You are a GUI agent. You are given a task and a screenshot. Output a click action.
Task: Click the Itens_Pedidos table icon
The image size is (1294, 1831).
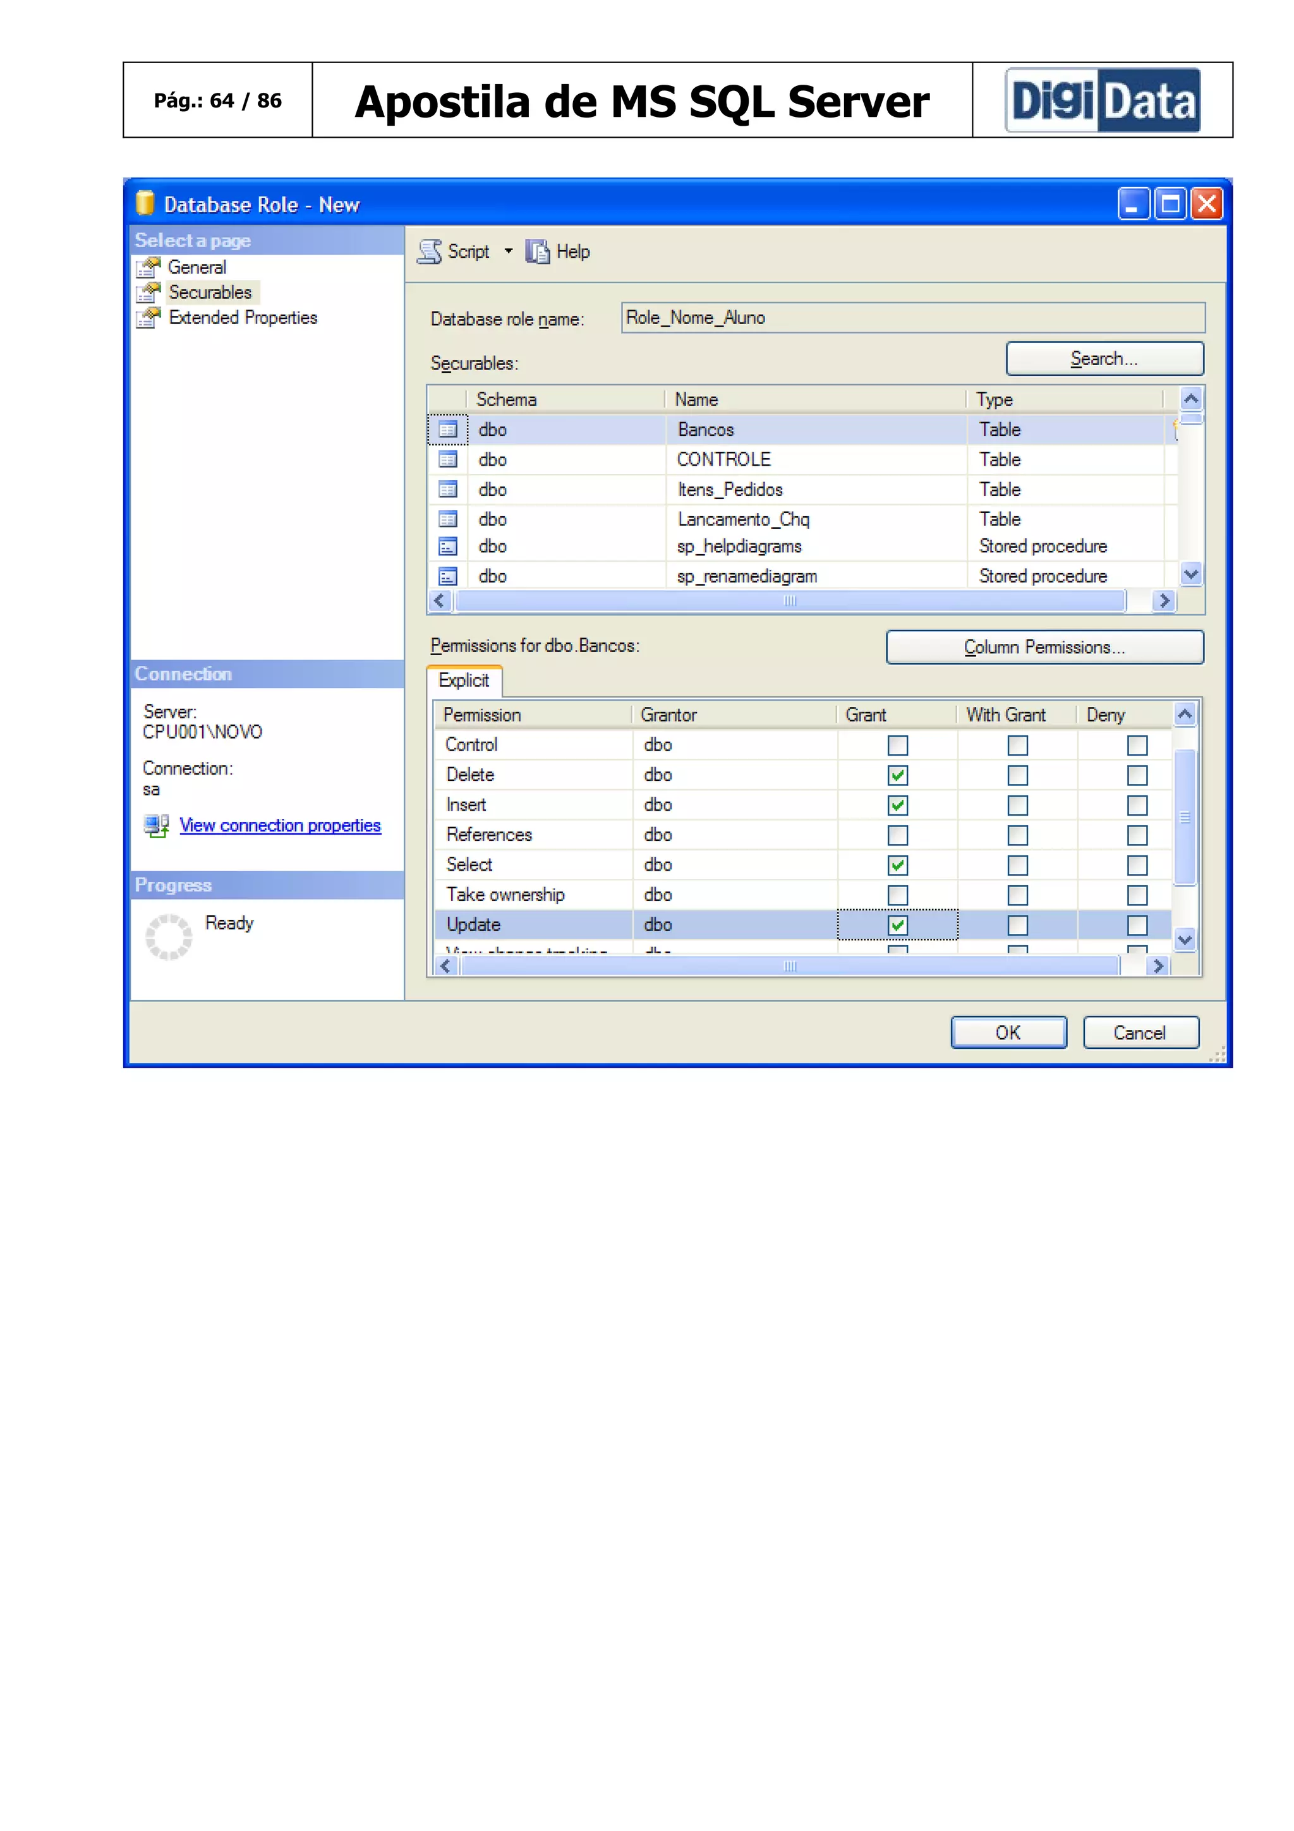[448, 490]
